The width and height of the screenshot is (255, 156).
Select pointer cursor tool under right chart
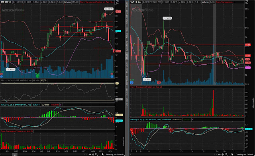point(232,154)
